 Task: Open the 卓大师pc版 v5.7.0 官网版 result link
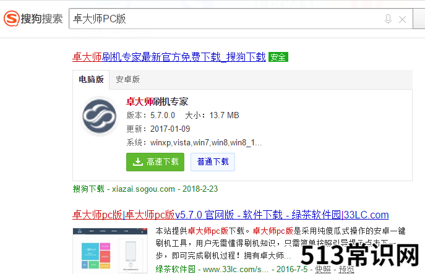pos(231,215)
